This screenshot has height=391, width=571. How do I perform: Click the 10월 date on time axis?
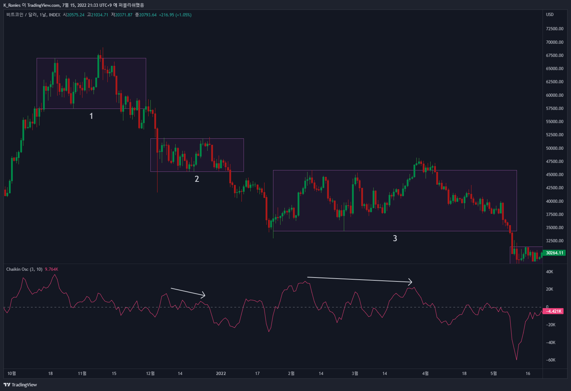click(12, 374)
